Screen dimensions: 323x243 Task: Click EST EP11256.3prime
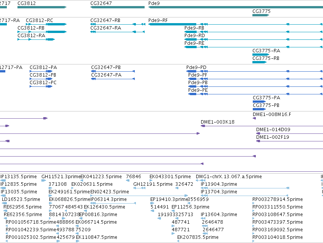pyautogui.click(x=190, y=207)
